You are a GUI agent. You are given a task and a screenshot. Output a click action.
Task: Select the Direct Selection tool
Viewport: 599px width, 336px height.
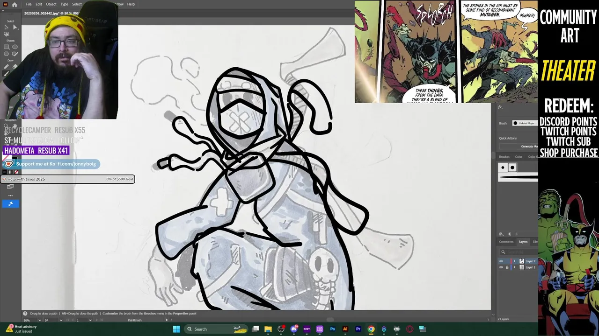[15, 27]
